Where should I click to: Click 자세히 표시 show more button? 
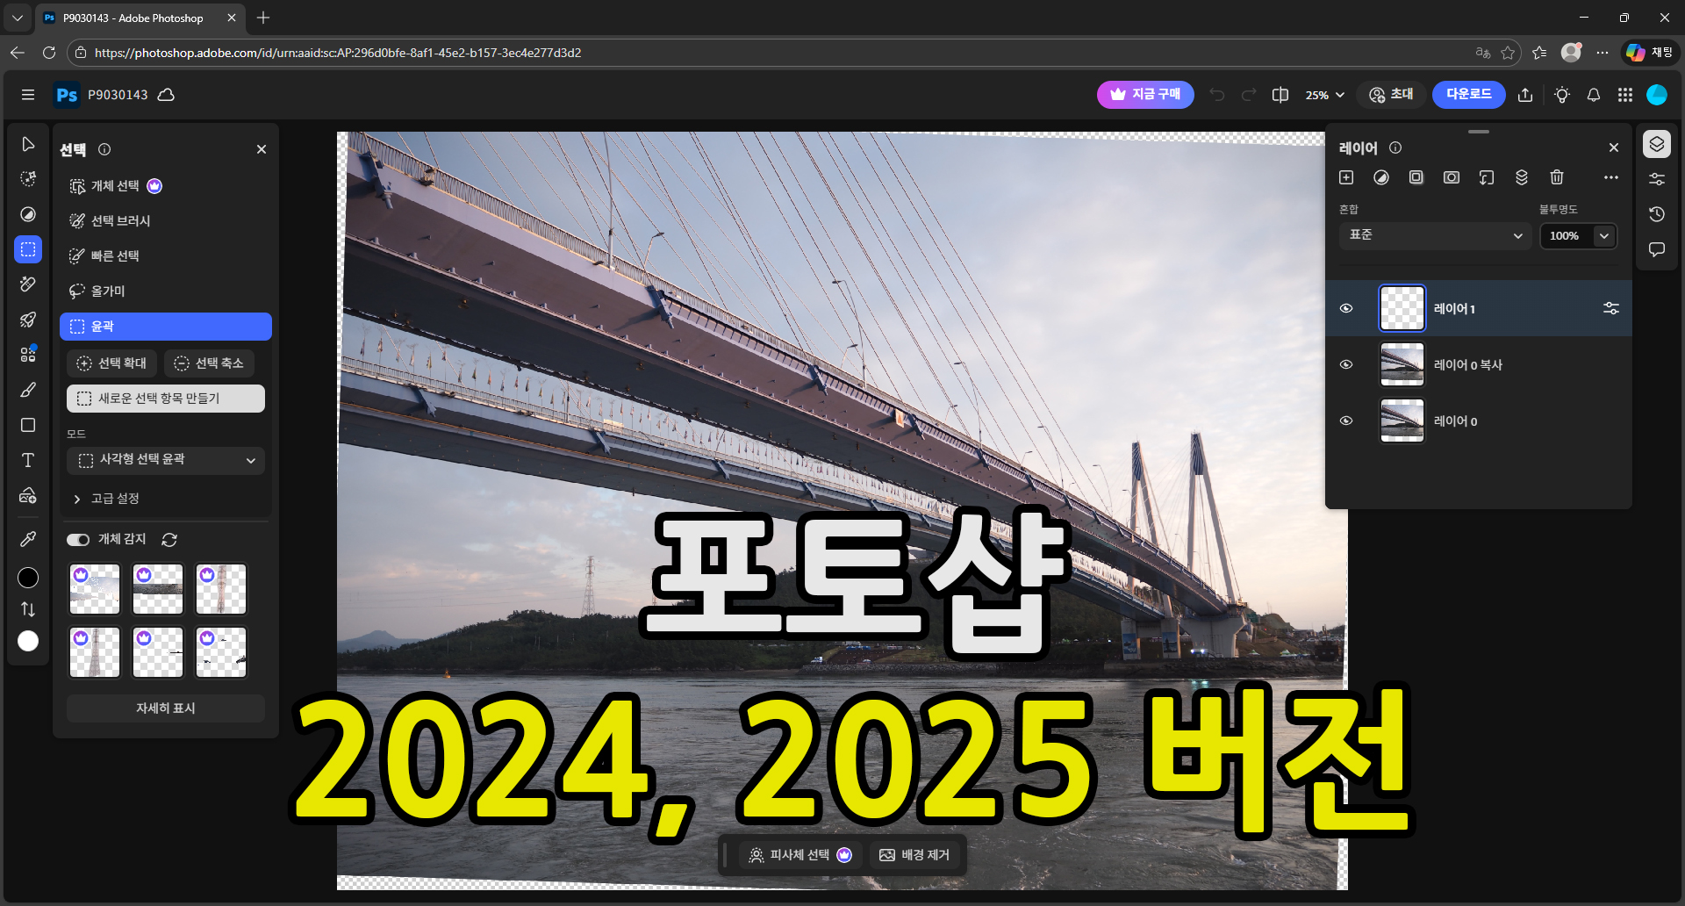[166, 708]
